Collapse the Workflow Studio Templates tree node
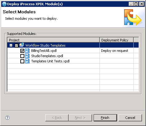Viewport: 146px width, 126px height. tap(11, 45)
